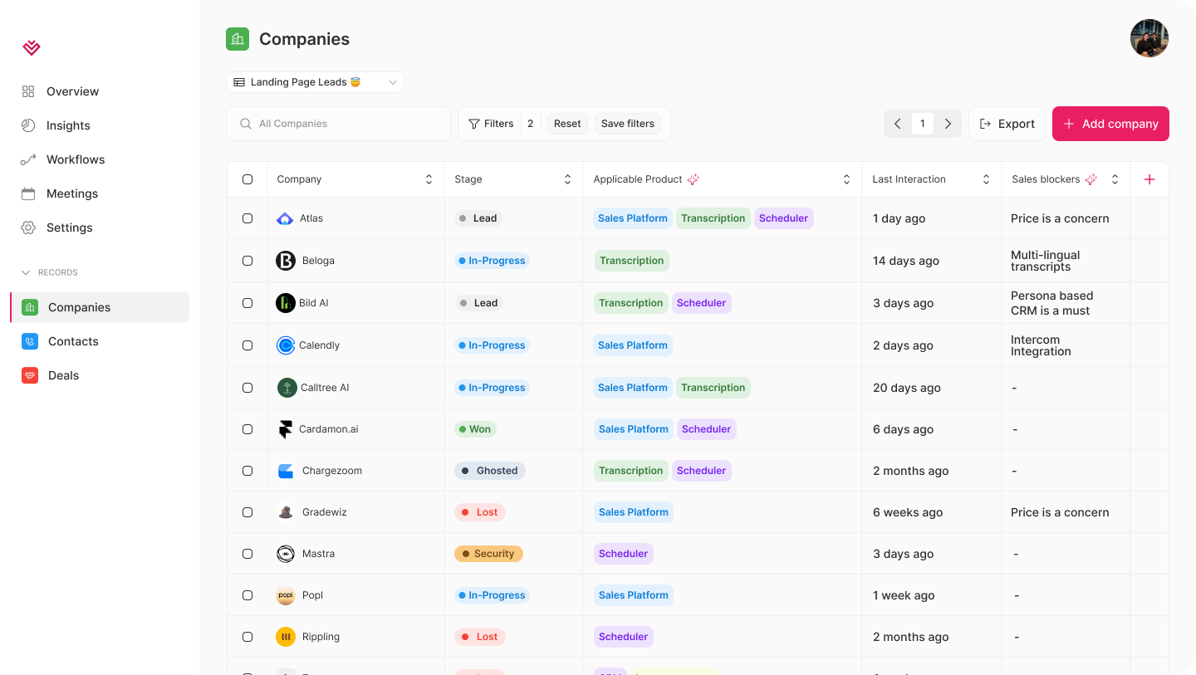Click the green Companies icon in sidebar

point(30,307)
